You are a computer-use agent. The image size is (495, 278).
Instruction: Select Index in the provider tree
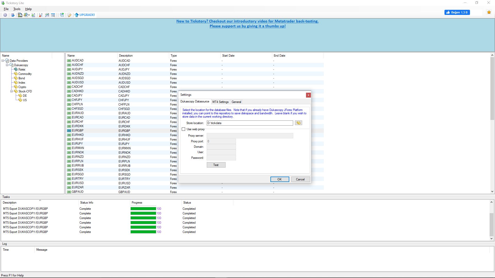pos(22,83)
